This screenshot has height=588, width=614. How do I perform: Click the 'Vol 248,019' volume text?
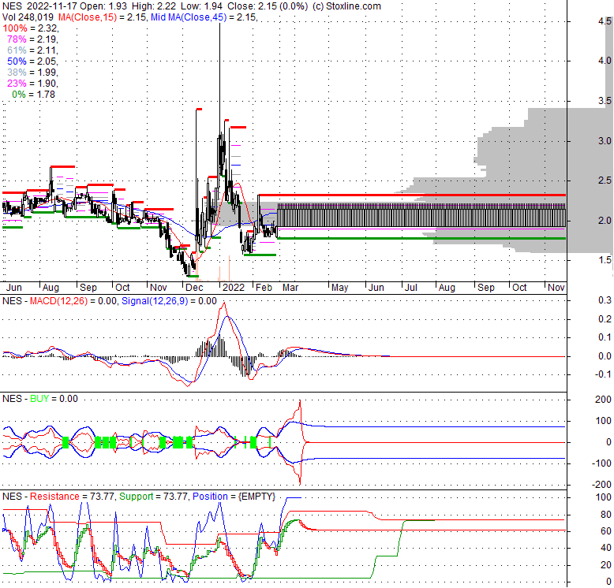tap(28, 17)
